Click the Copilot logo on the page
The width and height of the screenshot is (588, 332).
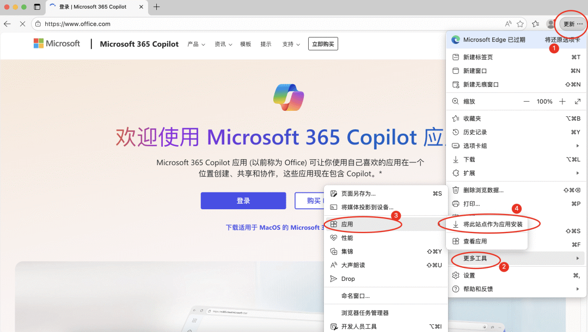pos(288,96)
